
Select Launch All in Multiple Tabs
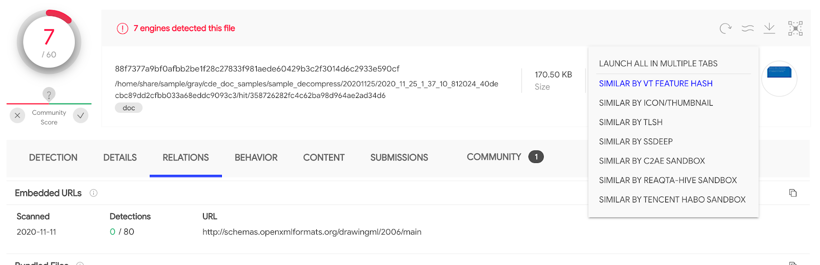coord(658,64)
